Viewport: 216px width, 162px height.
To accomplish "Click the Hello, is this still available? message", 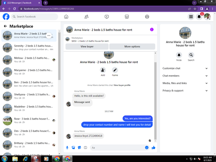I will pos(89,96).
